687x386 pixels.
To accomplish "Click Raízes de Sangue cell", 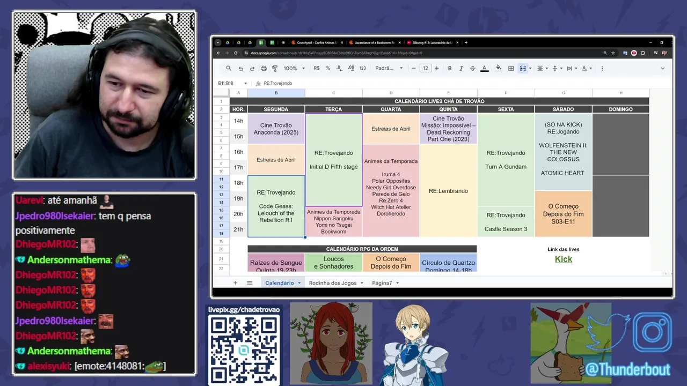I will tap(276, 263).
